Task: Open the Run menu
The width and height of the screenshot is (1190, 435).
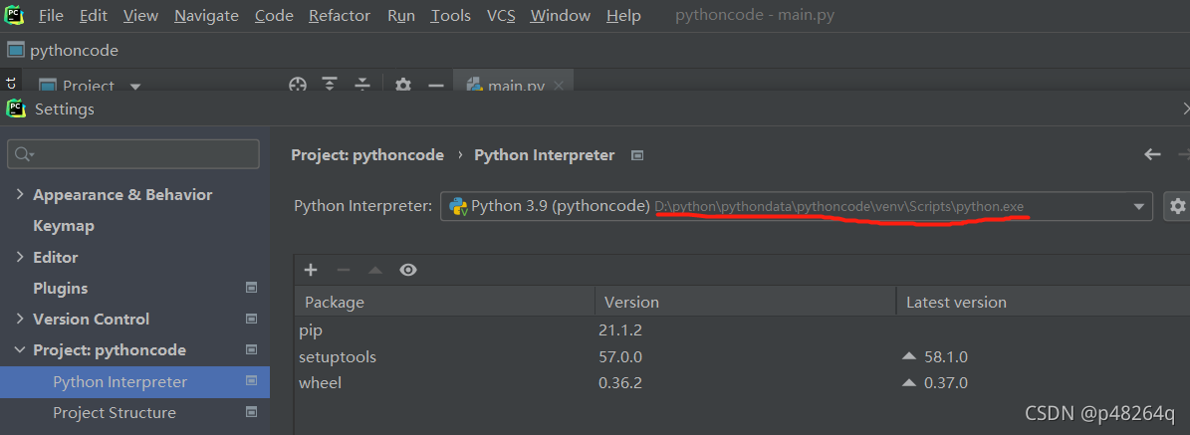Action: [x=400, y=15]
